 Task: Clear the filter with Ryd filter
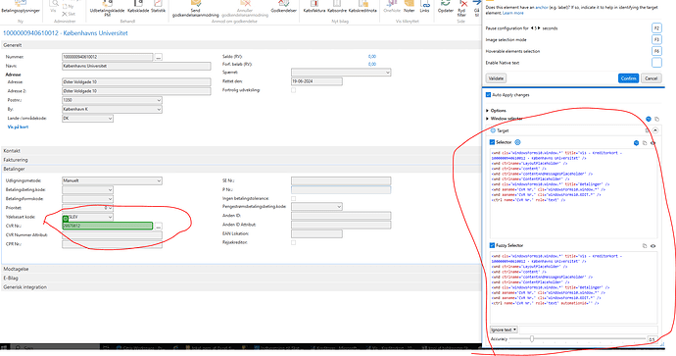(x=461, y=8)
